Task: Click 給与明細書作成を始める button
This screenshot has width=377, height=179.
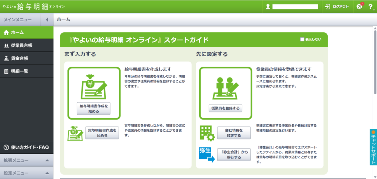Action: [94, 109]
